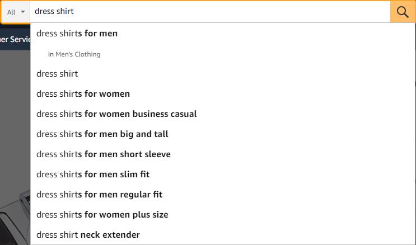Pick the plain "dress shirt" suggestion

point(57,74)
